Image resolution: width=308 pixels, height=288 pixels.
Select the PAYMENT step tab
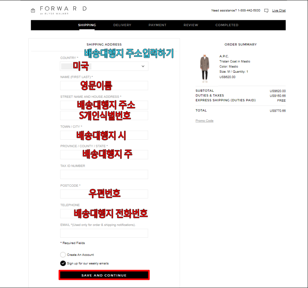[x=157, y=25]
